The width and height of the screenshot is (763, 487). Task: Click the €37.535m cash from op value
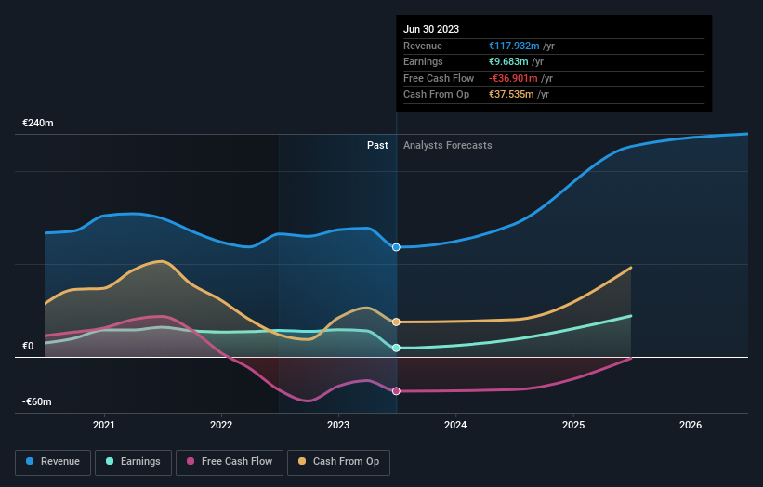click(511, 95)
